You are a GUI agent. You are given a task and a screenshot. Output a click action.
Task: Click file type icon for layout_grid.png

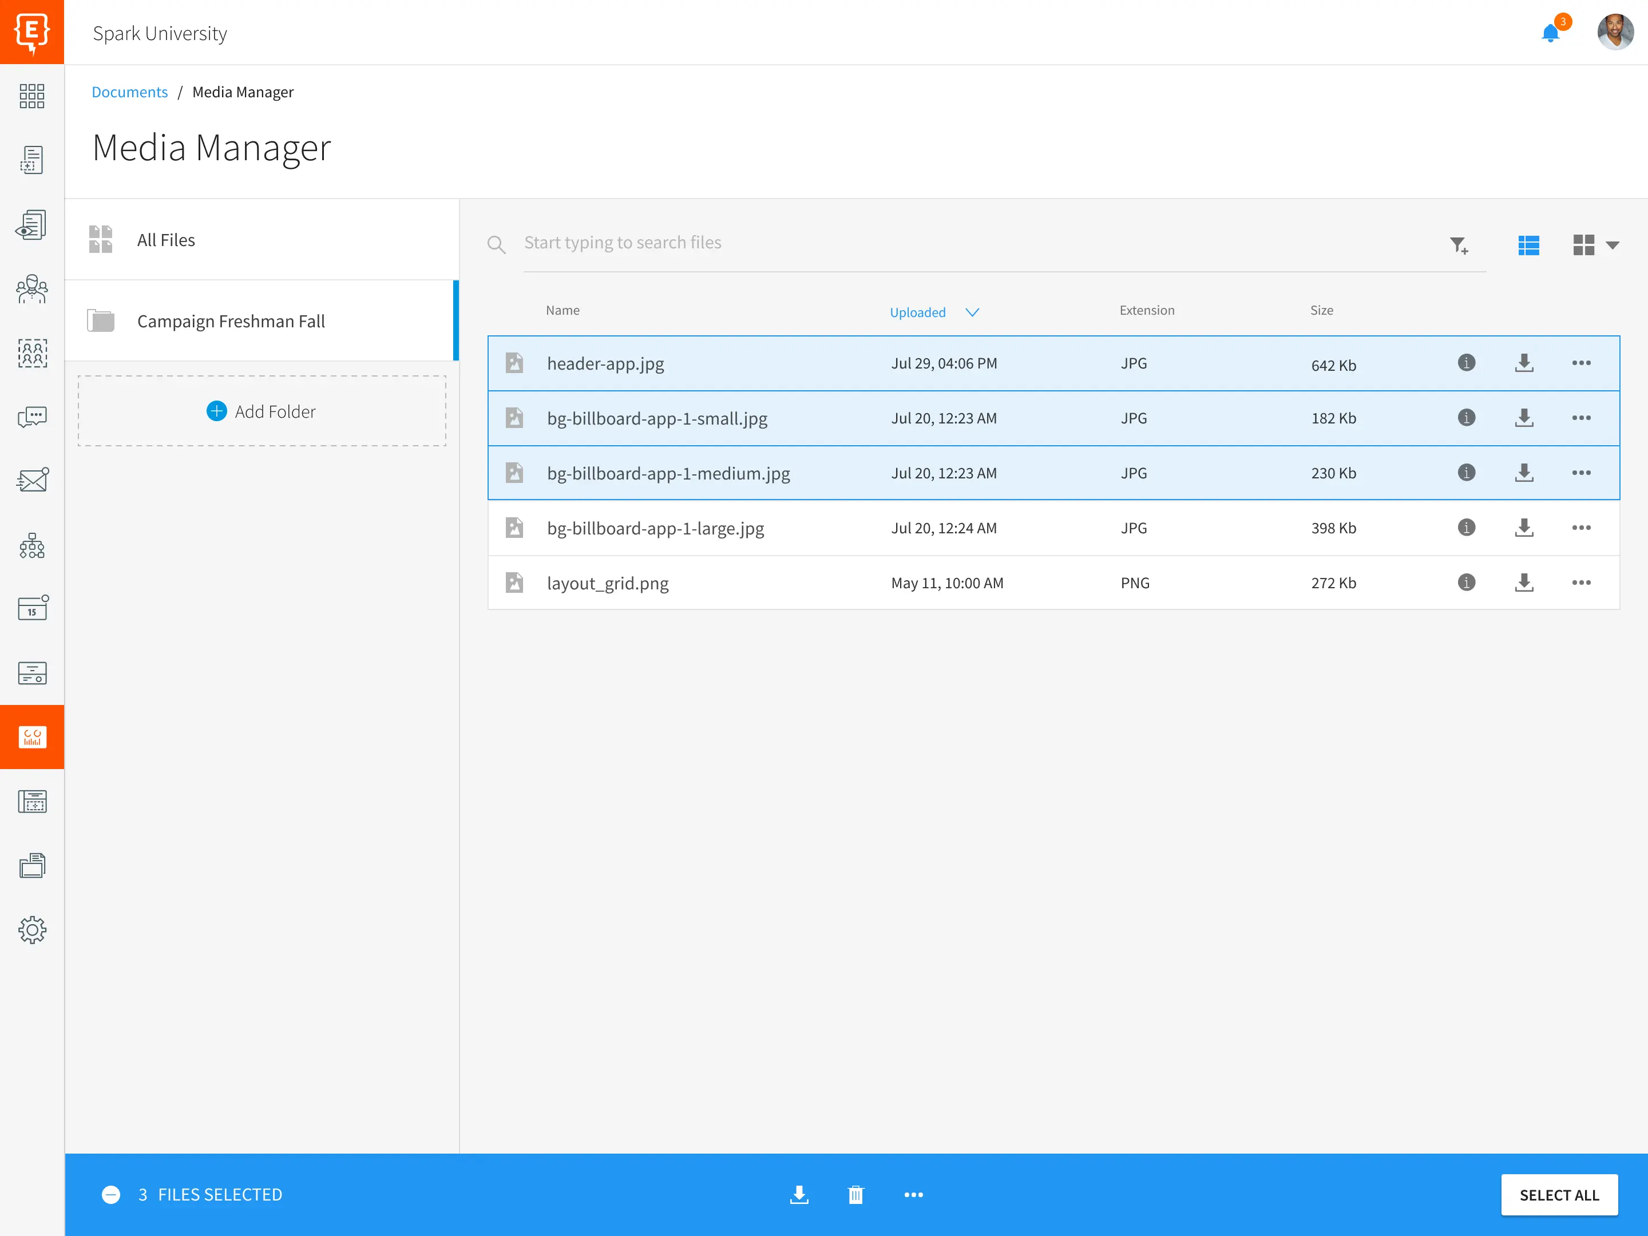click(514, 583)
